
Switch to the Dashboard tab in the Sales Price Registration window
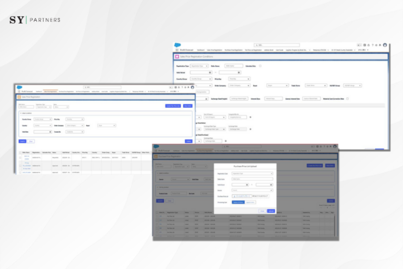pyautogui.click(x=39, y=91)
